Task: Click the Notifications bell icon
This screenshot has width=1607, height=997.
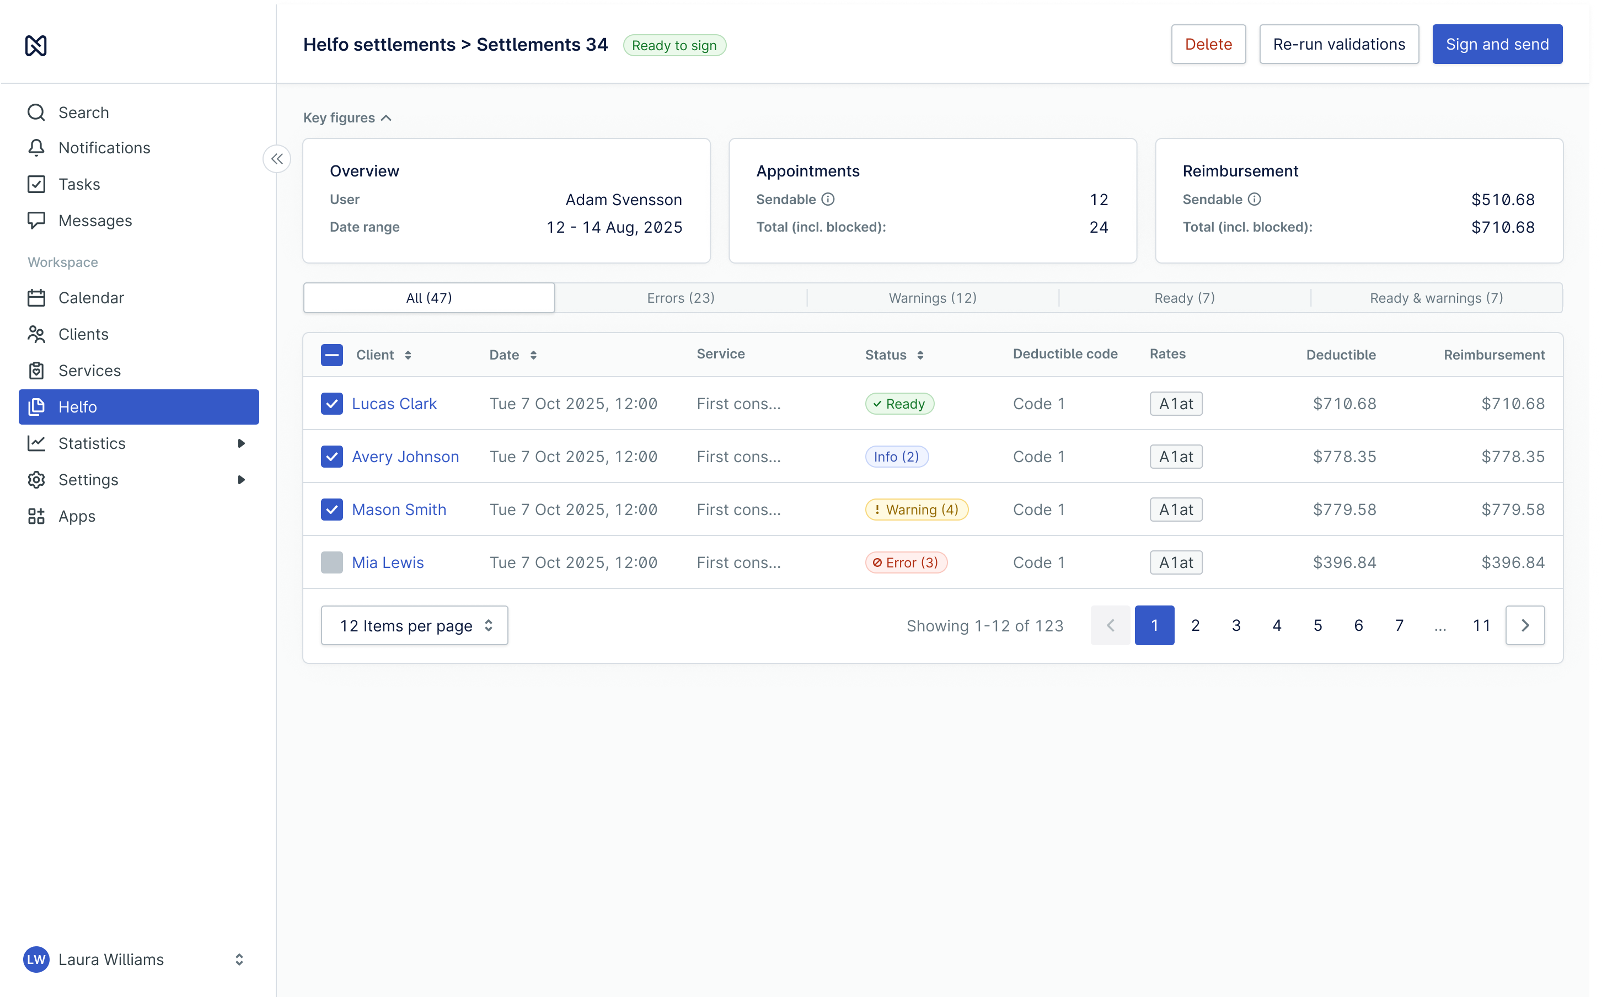Action: 36,148
